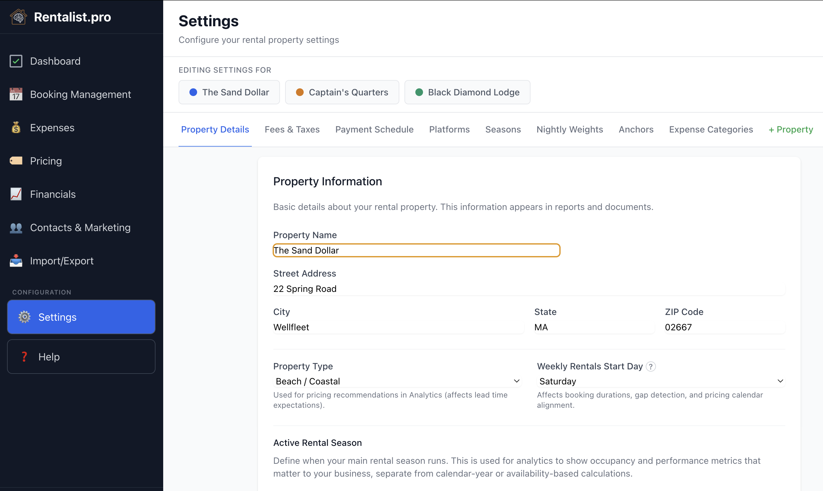Select The Sand Dollar property pill

[x=229, y=92]
